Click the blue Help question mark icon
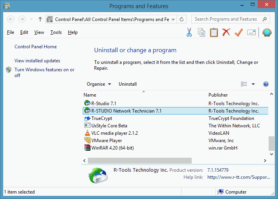 [266, 84]
